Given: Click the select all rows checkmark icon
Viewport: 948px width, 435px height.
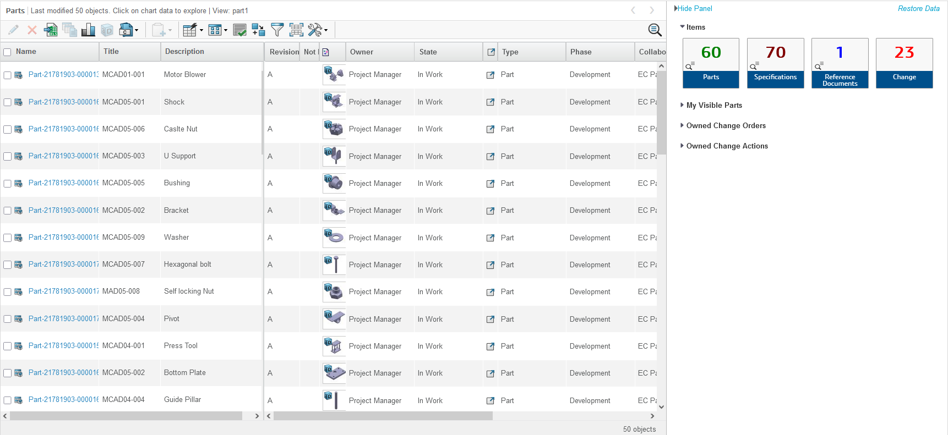Looking at the screenshot, I should click(239, 30).
